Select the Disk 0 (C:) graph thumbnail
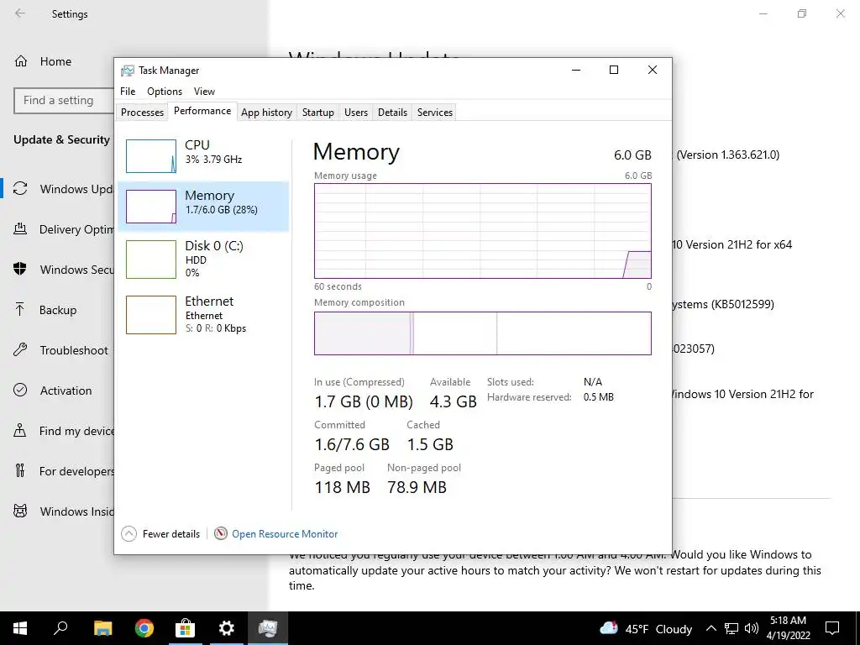Image resolution: width=860 pixels, height=645 pixels. (x=151, y=260)
